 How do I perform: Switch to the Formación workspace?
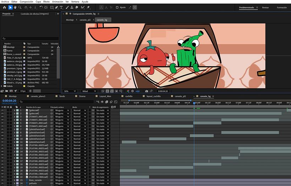tap(282, 7)
